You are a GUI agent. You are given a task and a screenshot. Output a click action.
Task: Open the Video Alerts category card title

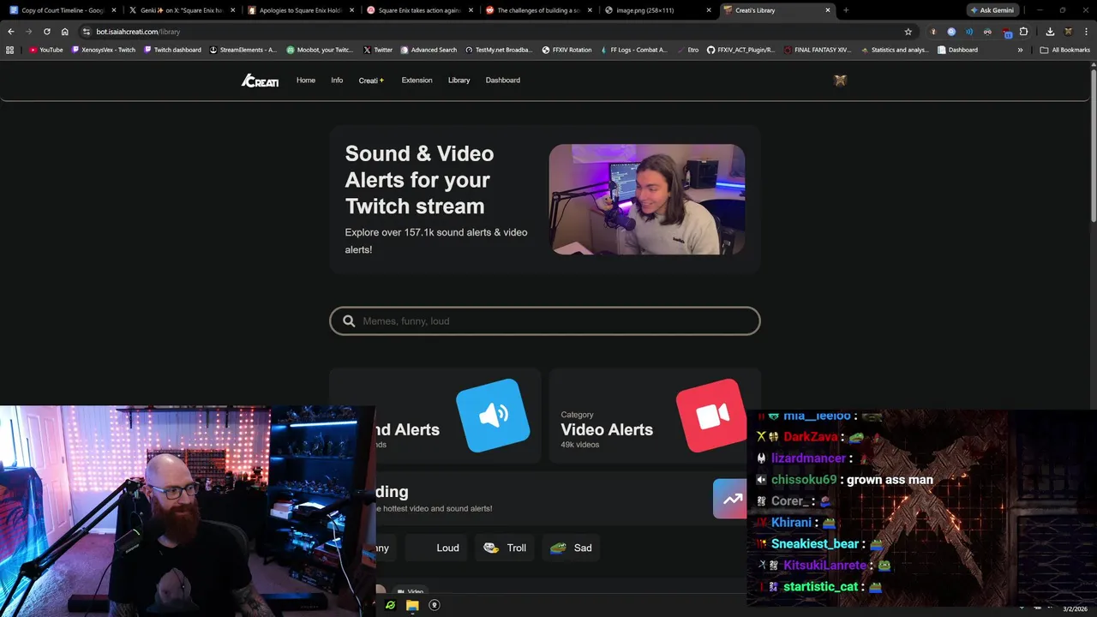[607, 429]
